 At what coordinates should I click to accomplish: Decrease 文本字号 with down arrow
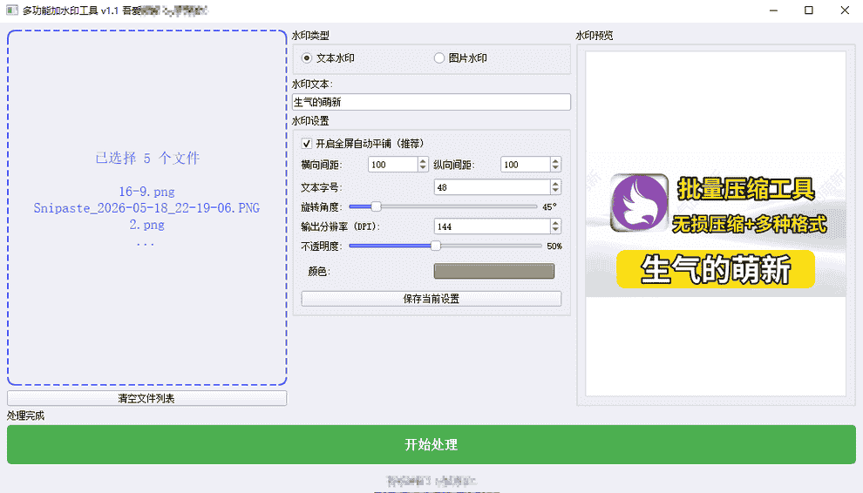pos(555,191)
